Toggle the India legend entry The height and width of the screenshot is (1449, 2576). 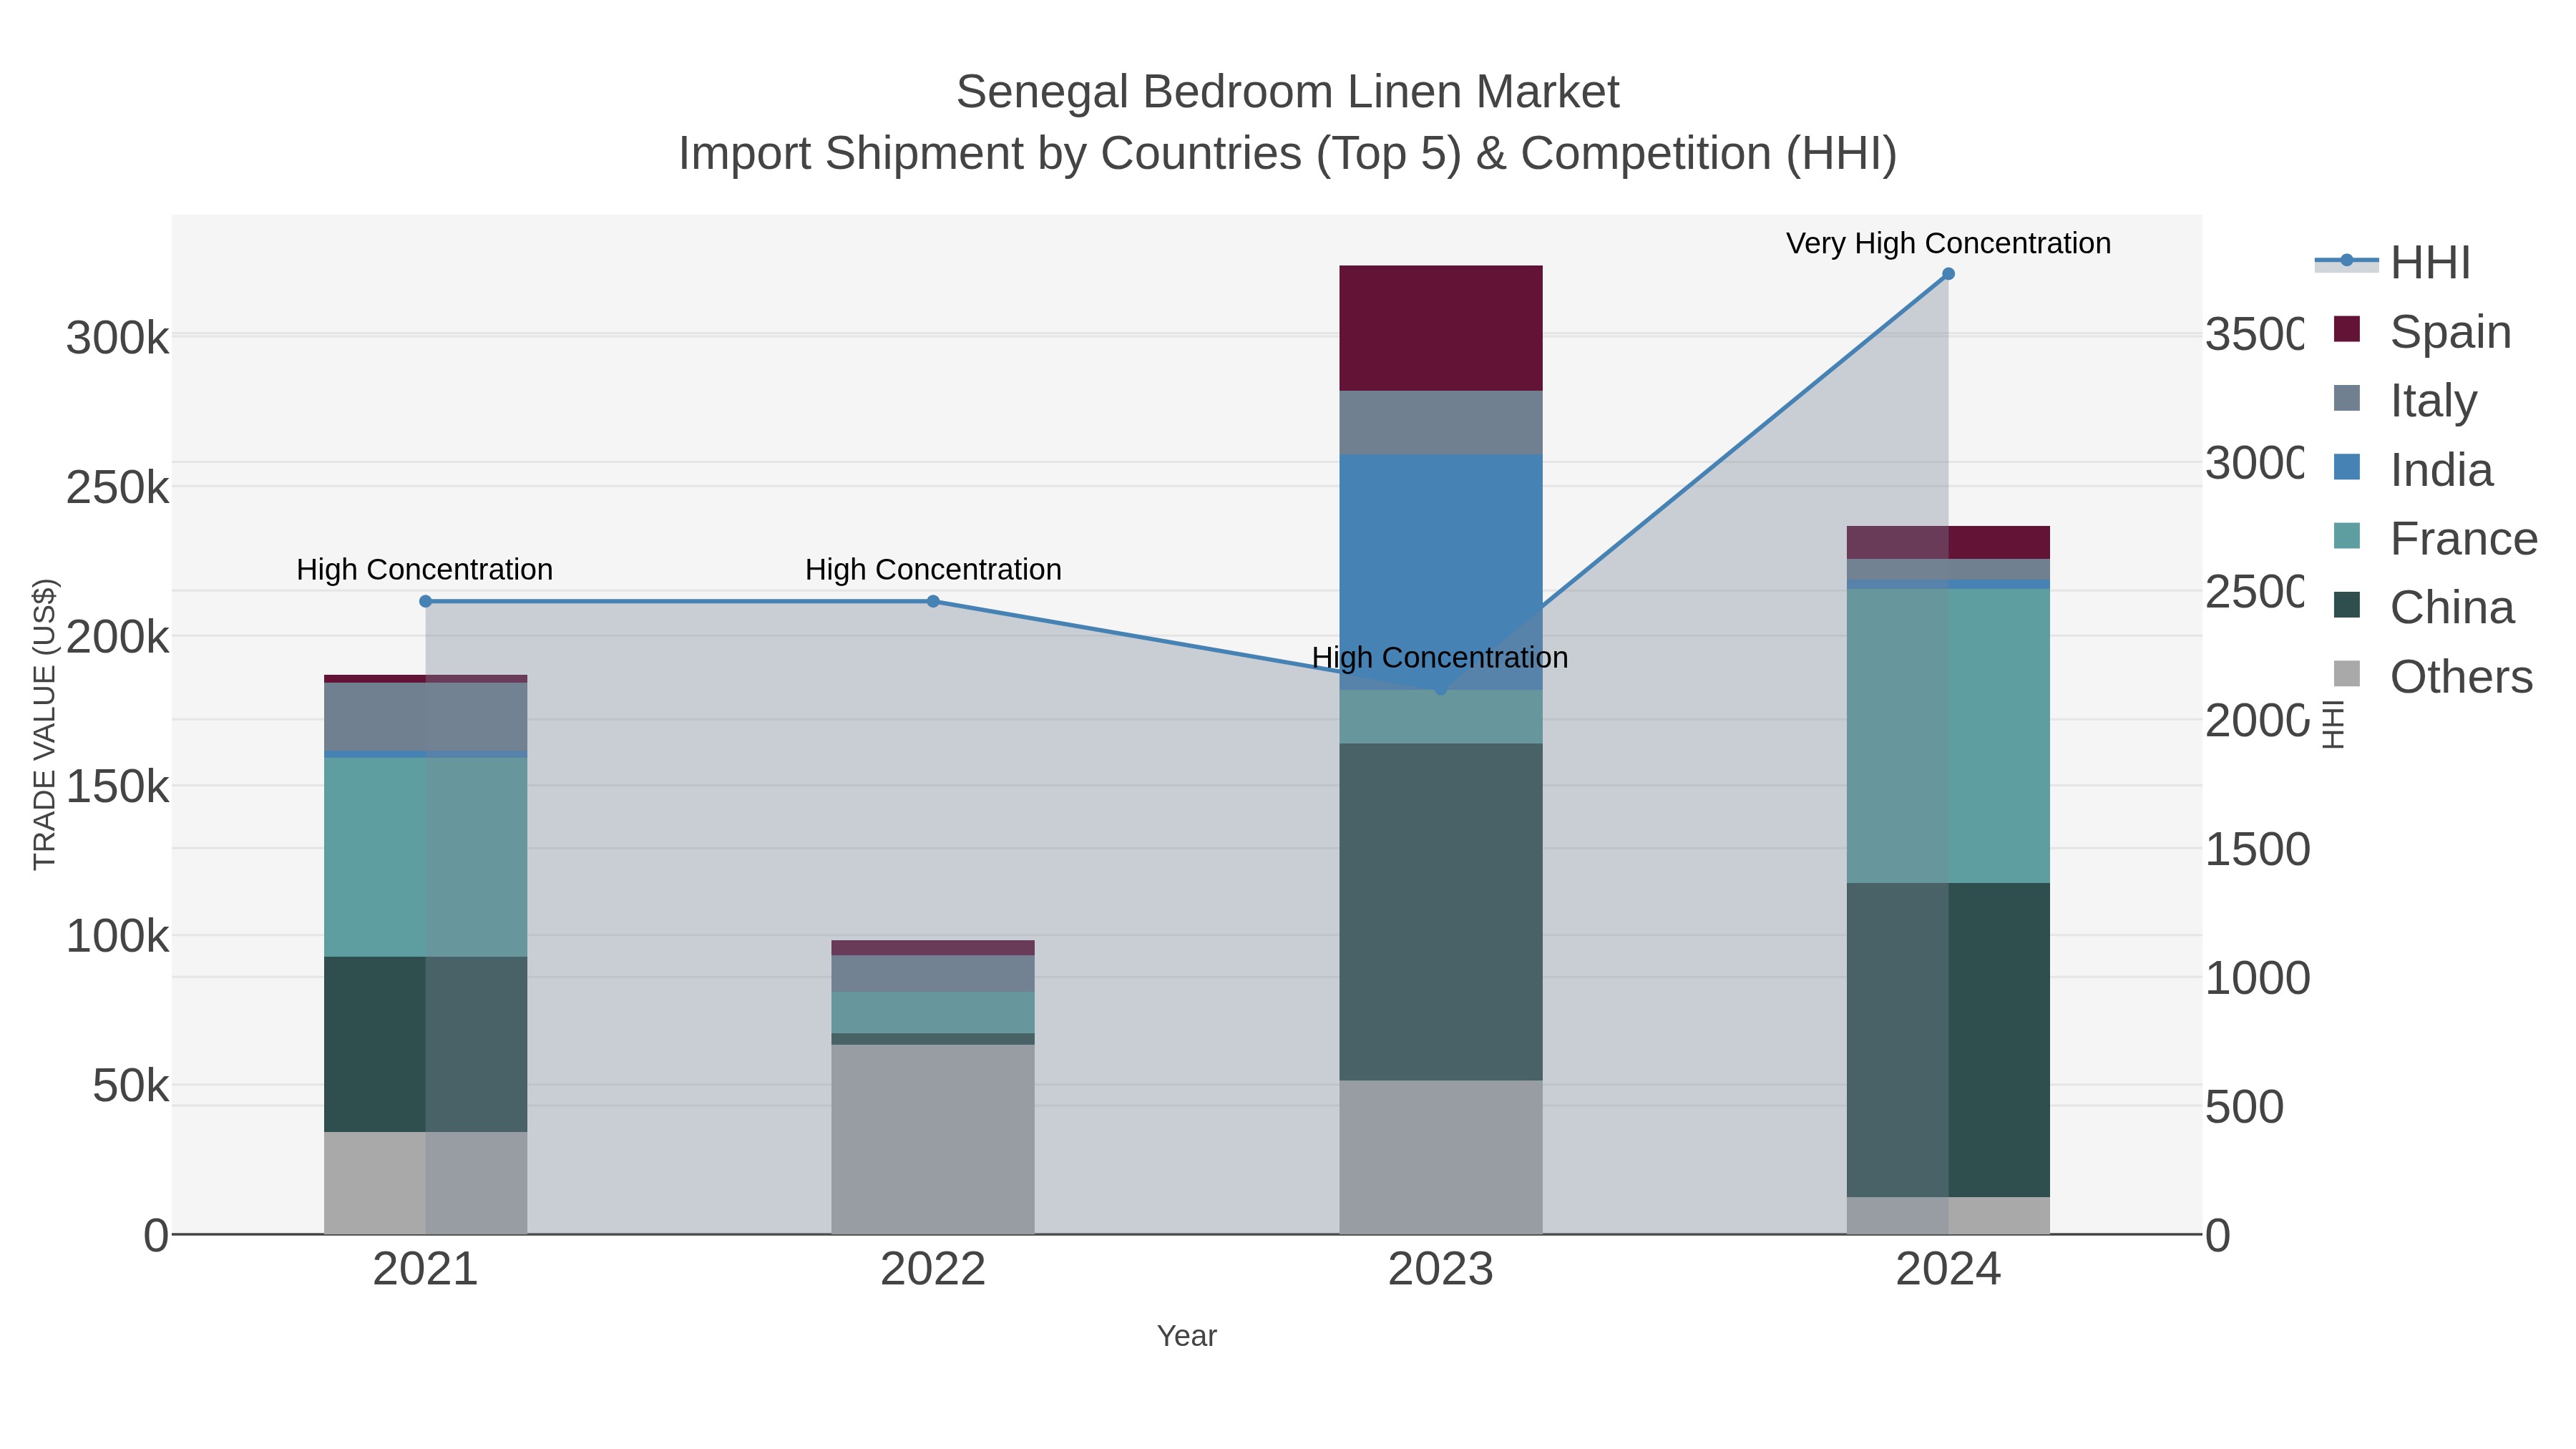pyautogui.click(x=2414, y=469)
